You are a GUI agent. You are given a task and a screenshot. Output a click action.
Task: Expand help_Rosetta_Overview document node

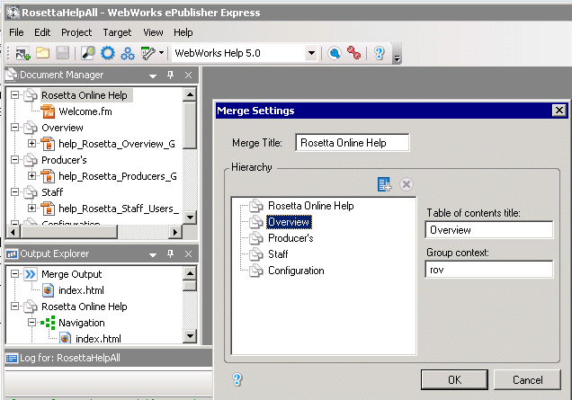point(32,144)
